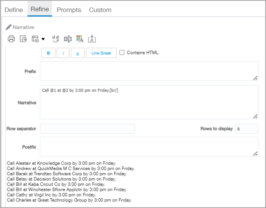Grab the Postfix box resize handle
This screenshot has width=266, height=208.
tap(255, 154)
